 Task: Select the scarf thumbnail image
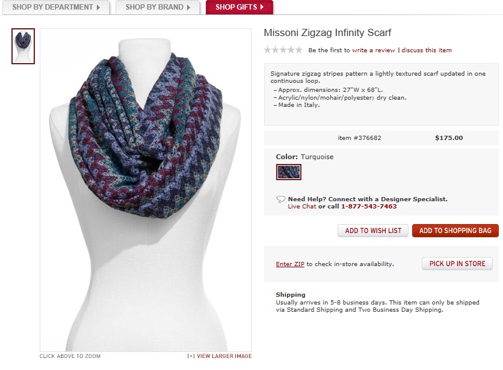pyautogui.click(x=23, y=46)
